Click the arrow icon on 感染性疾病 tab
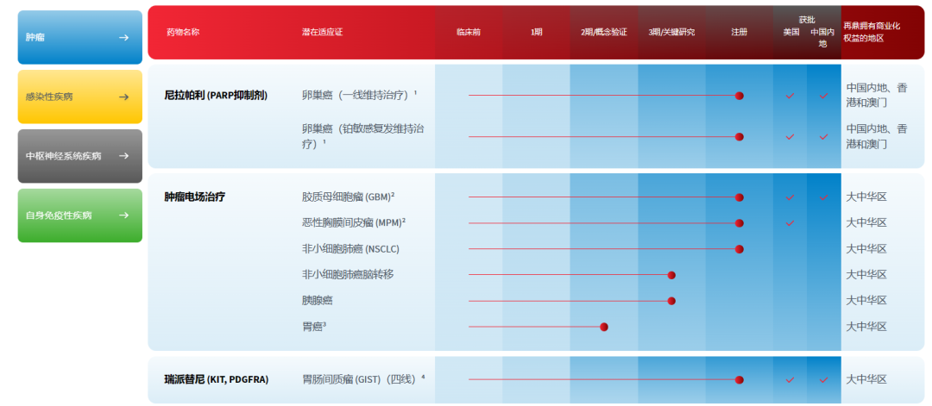Image resolution: width=932 pixels, height=406 pixels. pyautogui.click(x=123, y=97)
